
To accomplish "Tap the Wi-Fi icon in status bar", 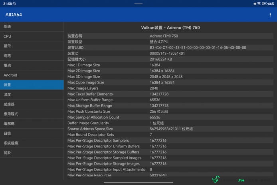I will pyautogui.click(x=259, y=4).
